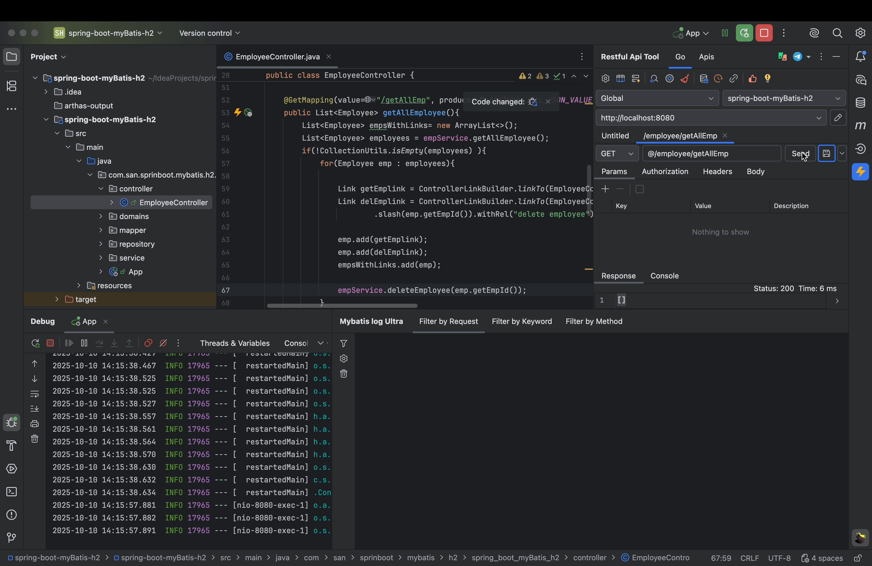This screenshot has width=872, height=566.
Task: Open the Database tool window icon
Action: 860,103
